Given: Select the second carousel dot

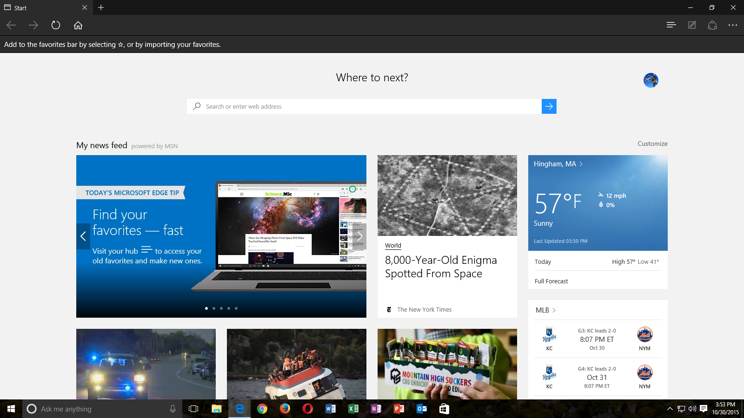Looking at the screenshot, I should [x=214, y=308].
